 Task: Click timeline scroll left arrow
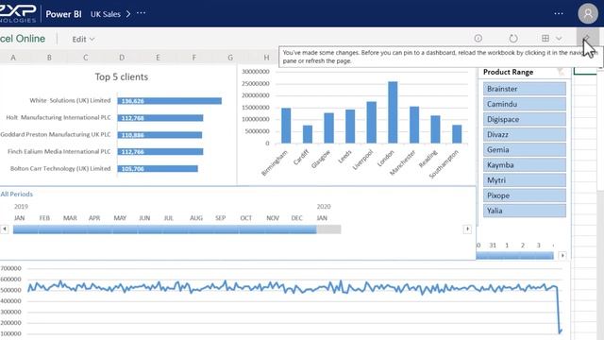point(4,229)
